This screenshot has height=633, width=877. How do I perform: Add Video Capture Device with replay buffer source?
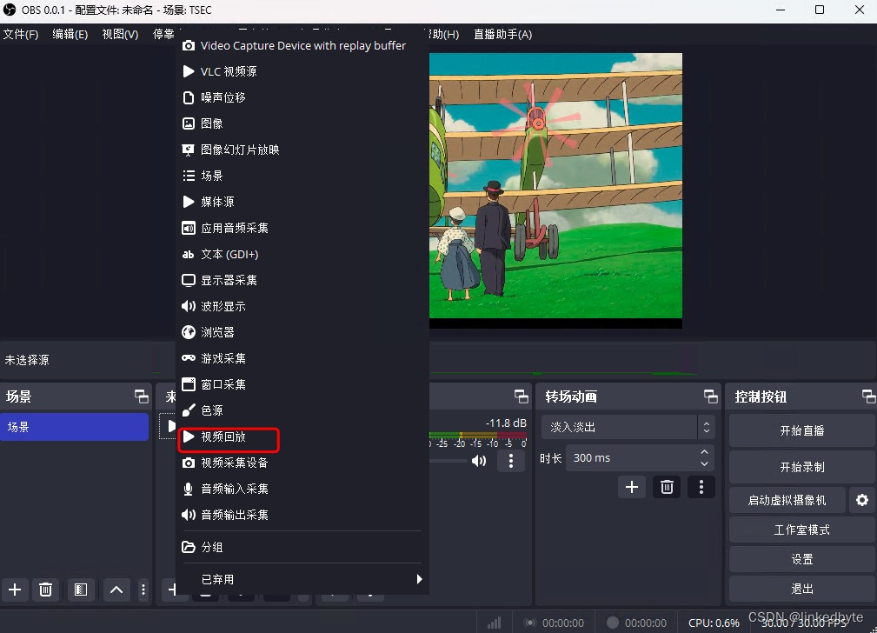(x=302, y=45)
